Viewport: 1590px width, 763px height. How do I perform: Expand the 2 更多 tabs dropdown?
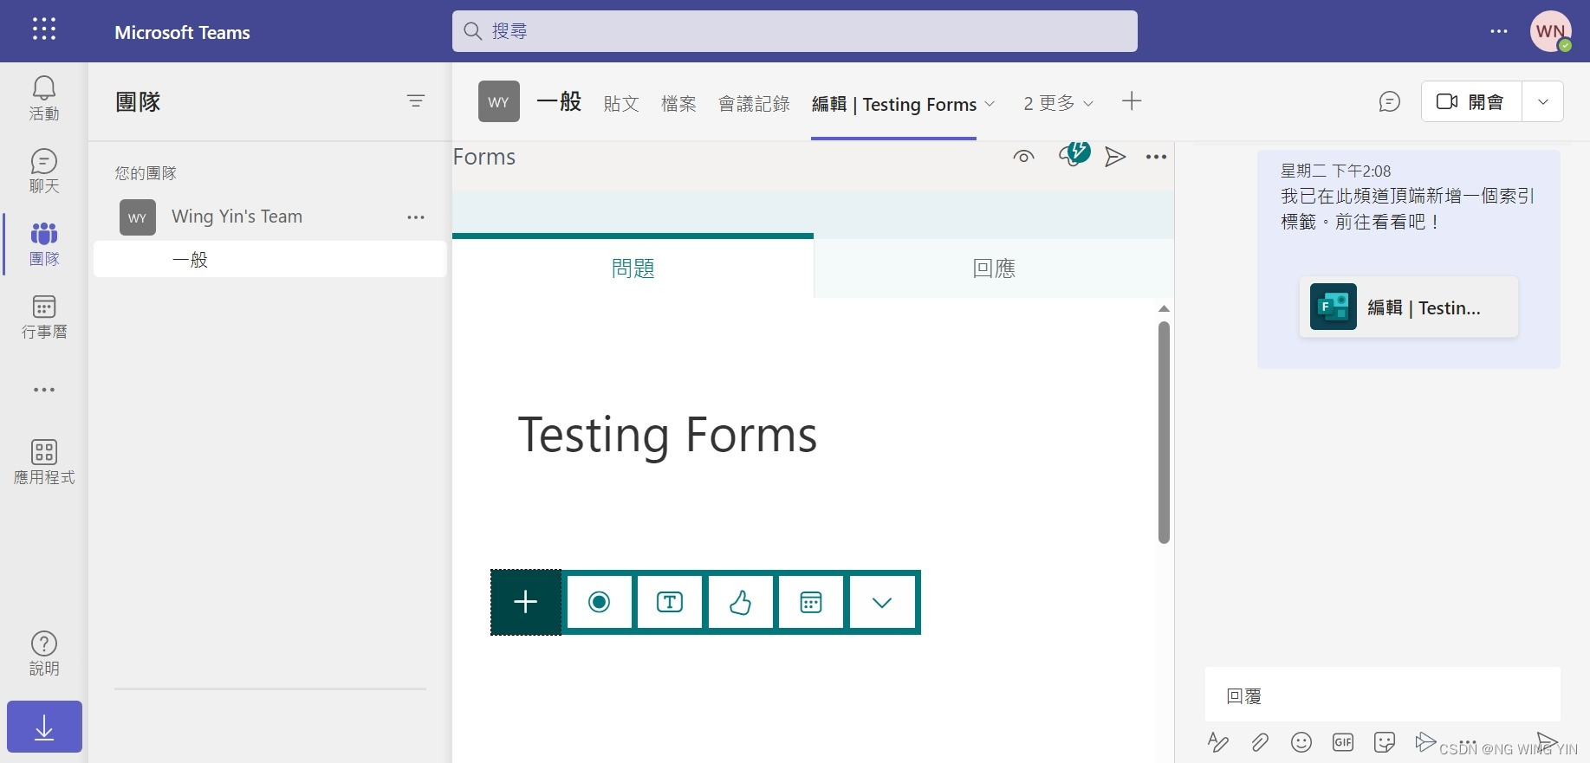click(1058, 103)
